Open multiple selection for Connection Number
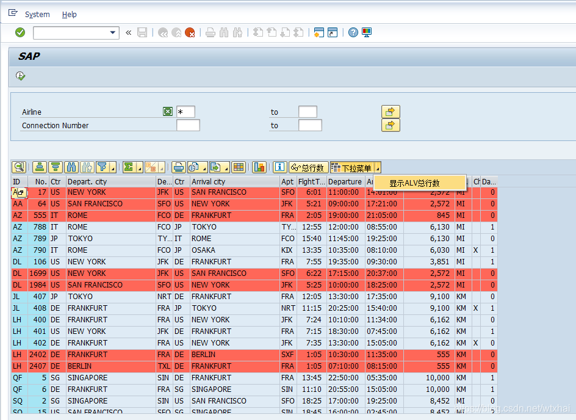The height and width of the screenshot is (420, 576). (391, 125)
